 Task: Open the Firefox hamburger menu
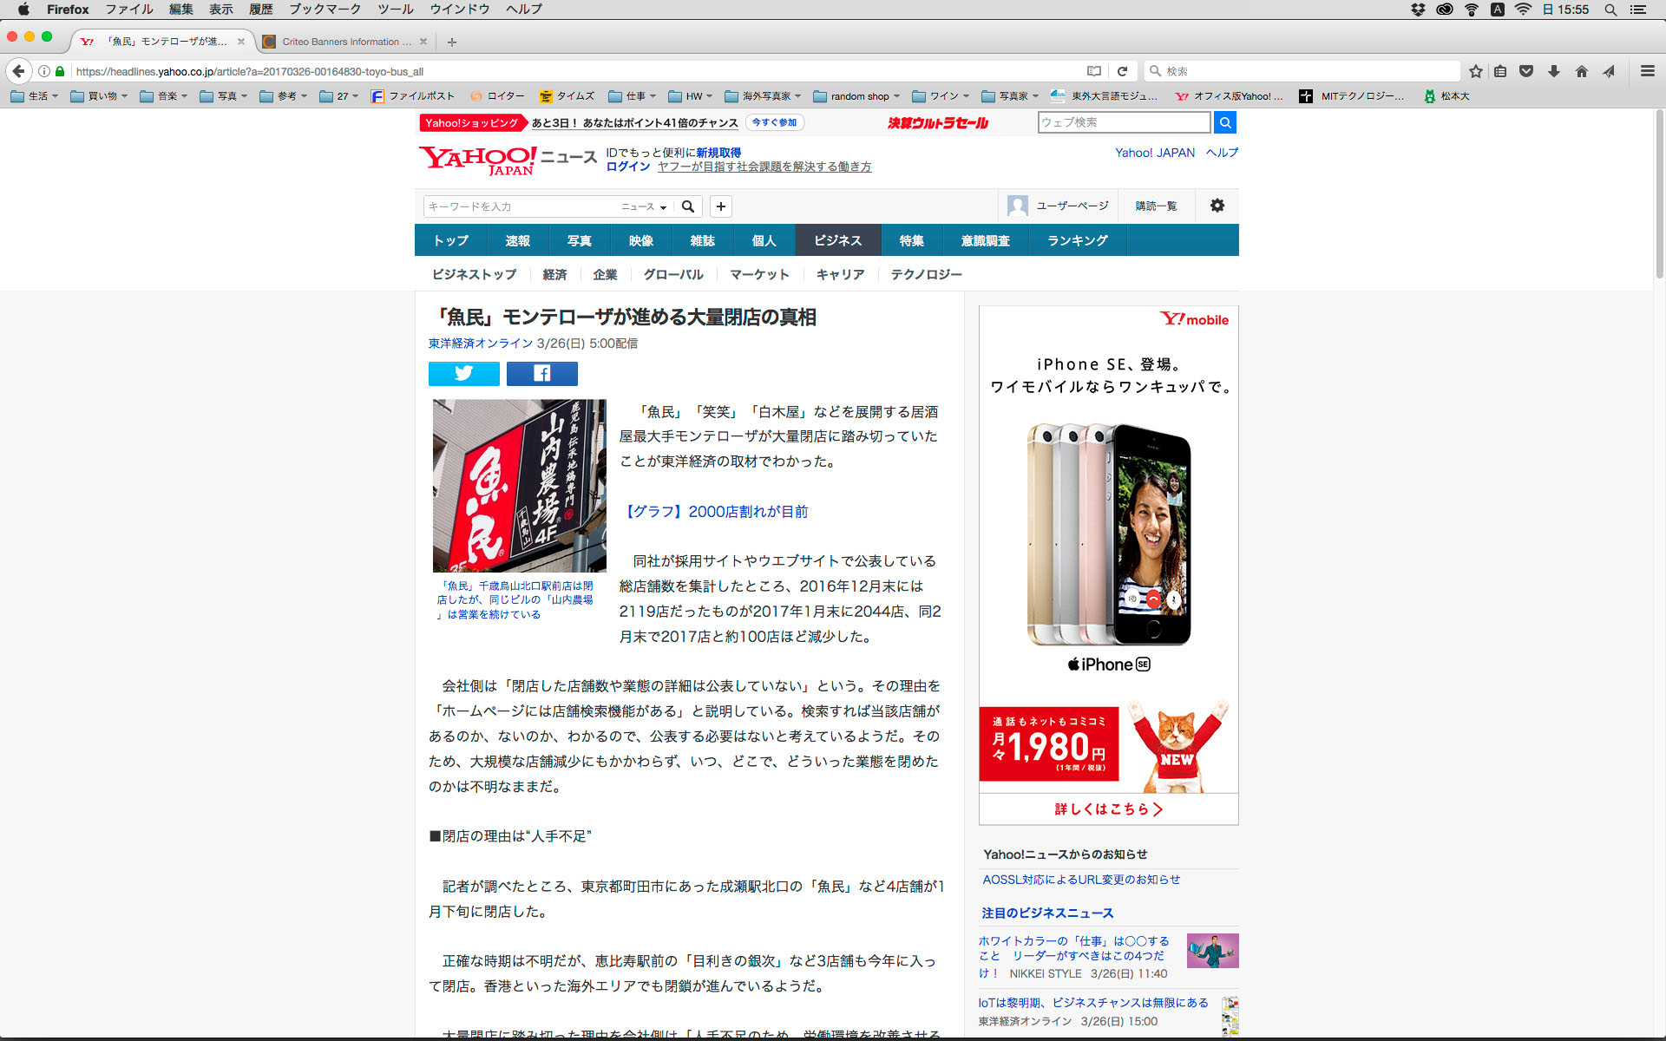pyautogui.click(x=1647, y=71)
